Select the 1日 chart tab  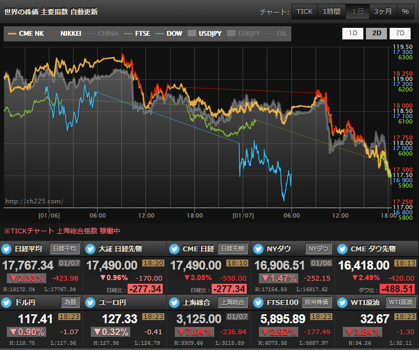tap(358, 12)
